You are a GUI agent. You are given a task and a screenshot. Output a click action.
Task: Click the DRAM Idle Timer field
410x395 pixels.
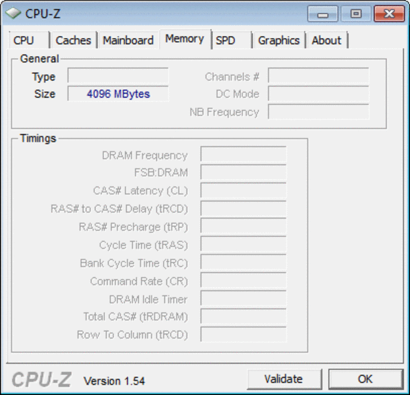pos(243,298)
